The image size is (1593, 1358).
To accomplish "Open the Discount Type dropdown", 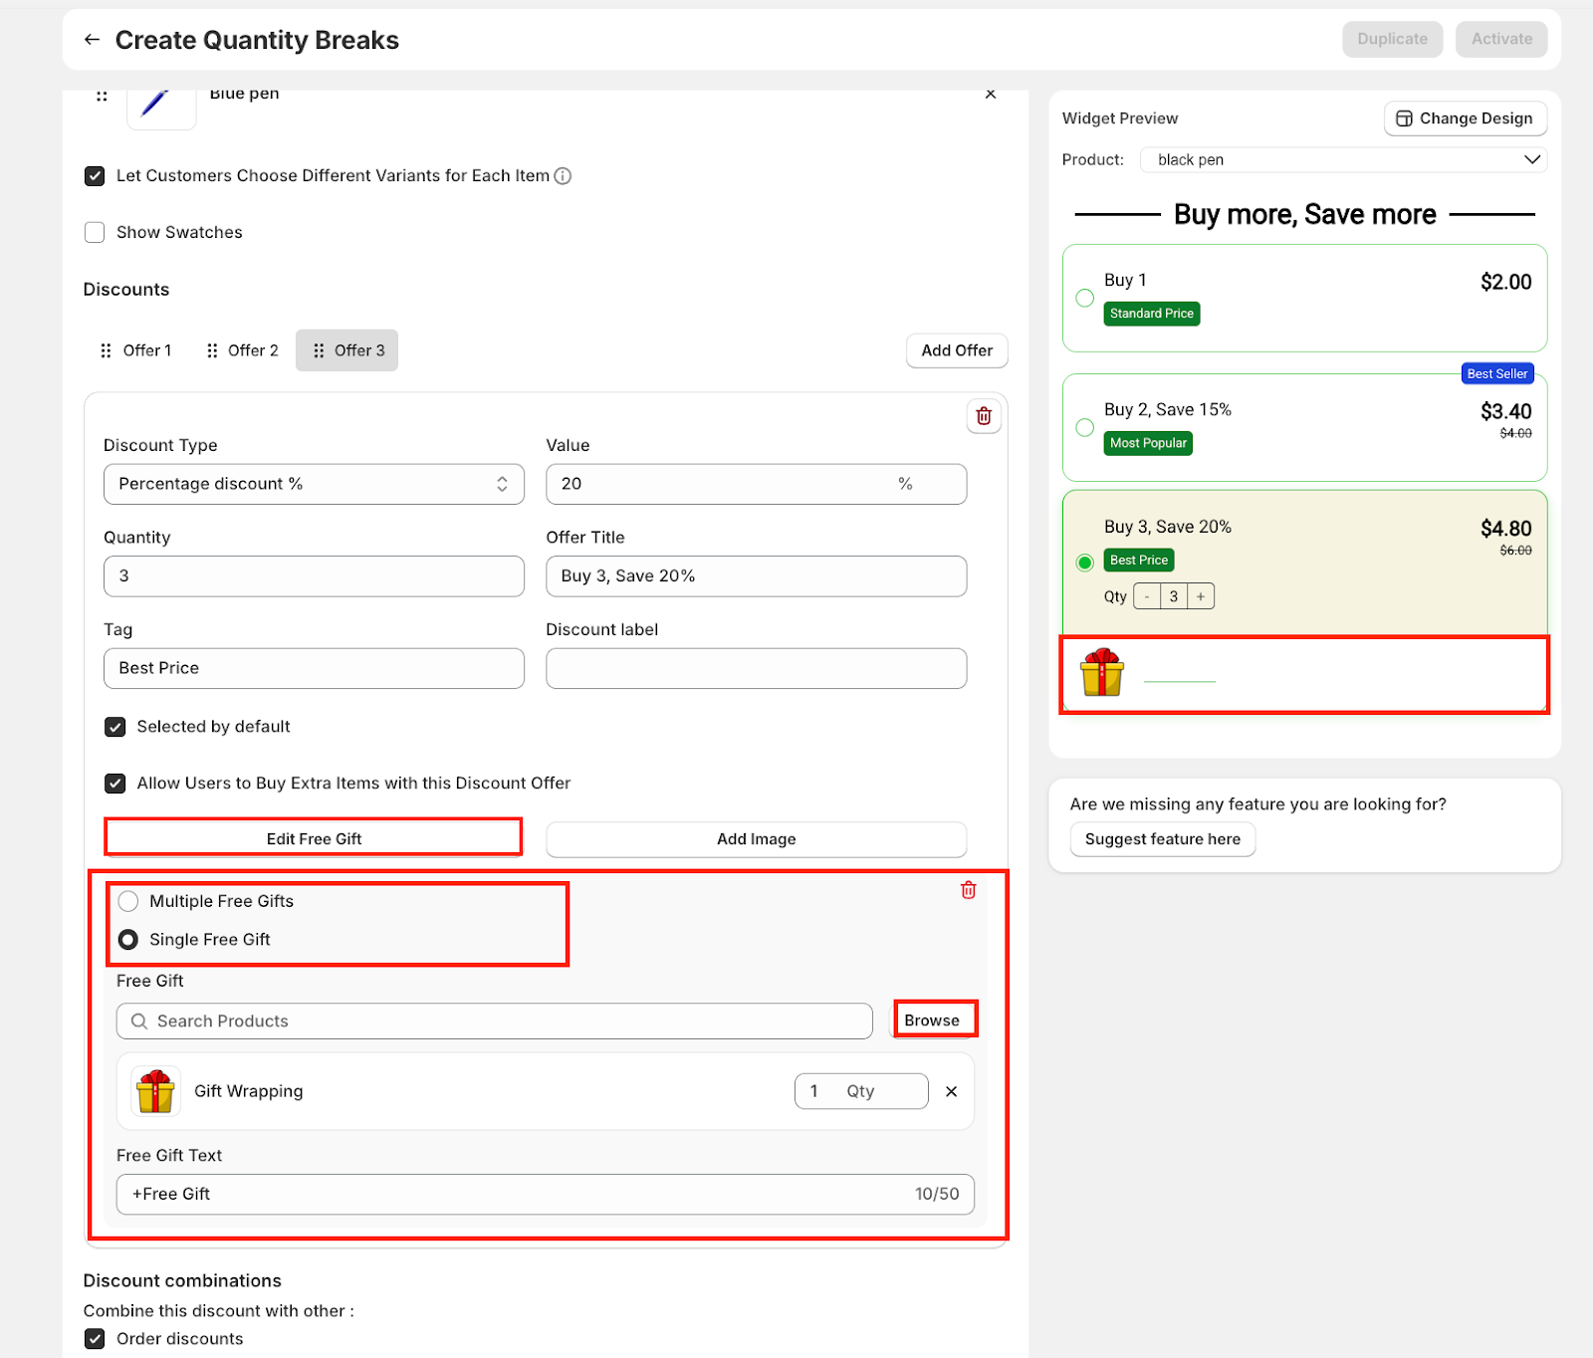I will tap(314, 484).
